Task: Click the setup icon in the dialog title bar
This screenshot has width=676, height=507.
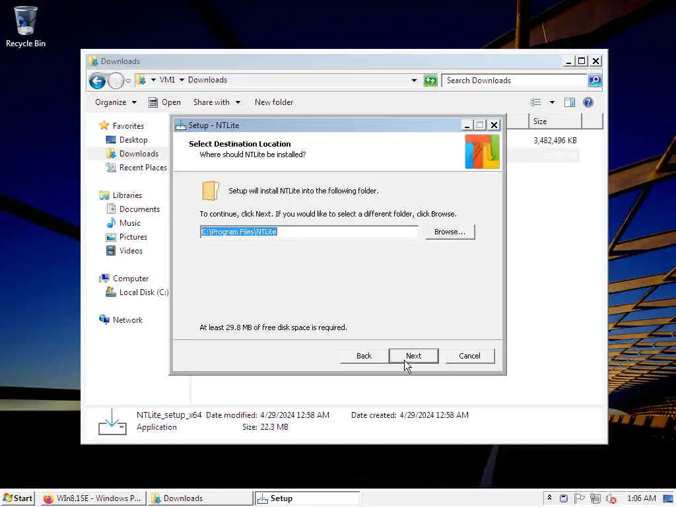Action: pos(181,125)
